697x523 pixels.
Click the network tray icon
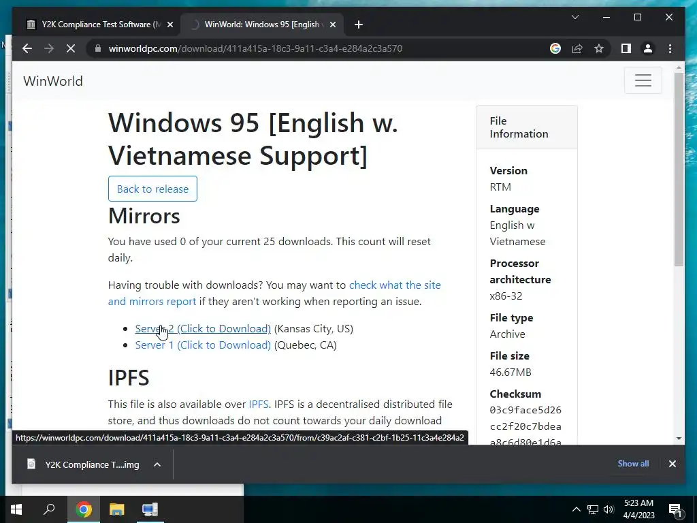point(593,509)
